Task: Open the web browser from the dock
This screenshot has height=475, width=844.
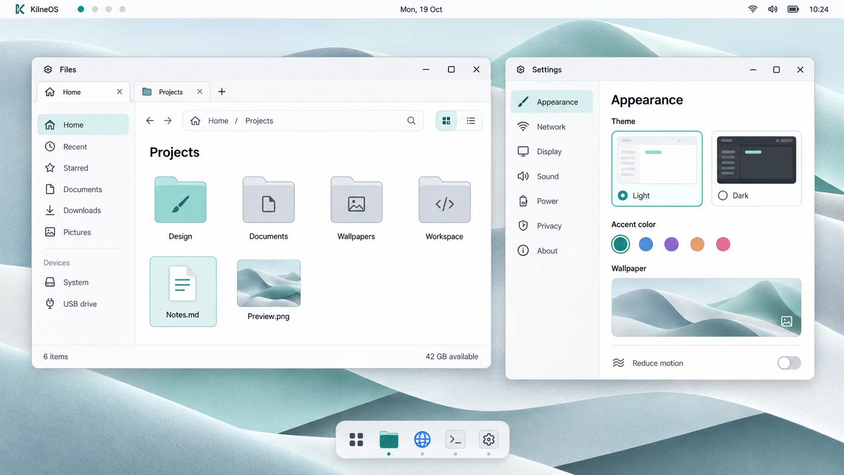Action: pyautogui.click(x=422, y=440)
